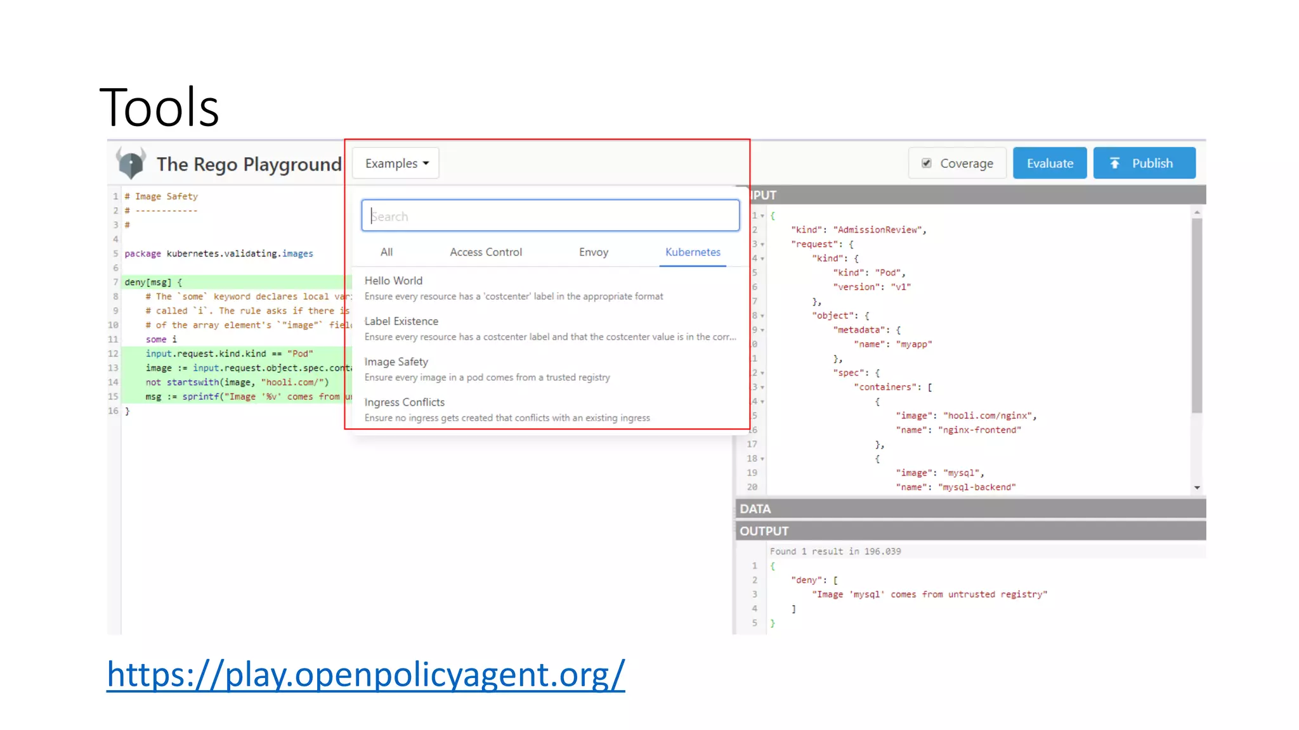Click the Publish button
The width and height of the screenshot is (1299, 730).
point(1144,163)
